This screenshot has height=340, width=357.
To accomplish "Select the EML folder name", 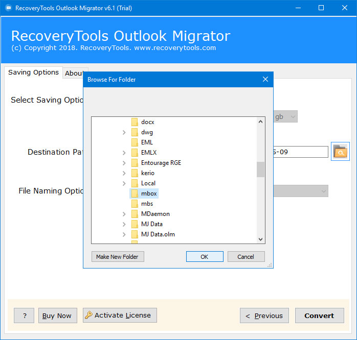I will point(147,142).
